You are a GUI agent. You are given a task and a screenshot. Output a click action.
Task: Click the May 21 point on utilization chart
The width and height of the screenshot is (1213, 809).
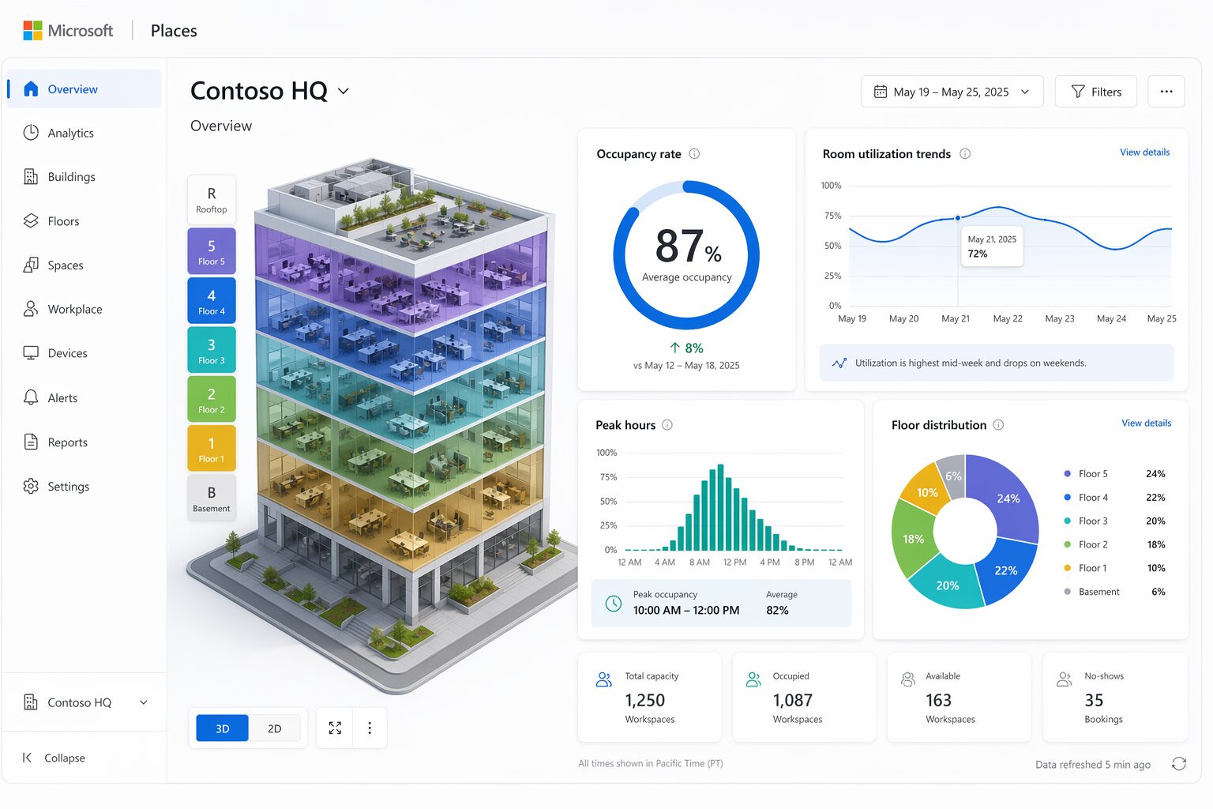point(958,218)
